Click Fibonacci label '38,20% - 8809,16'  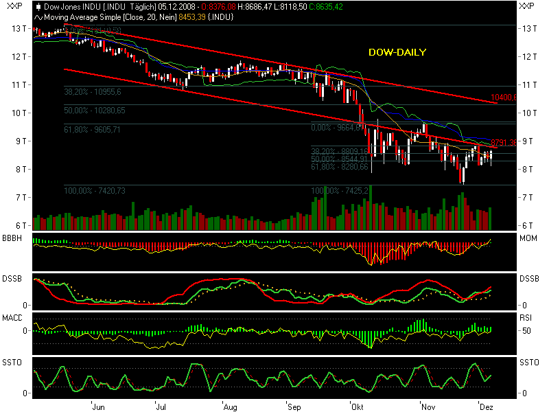[340, 151]
